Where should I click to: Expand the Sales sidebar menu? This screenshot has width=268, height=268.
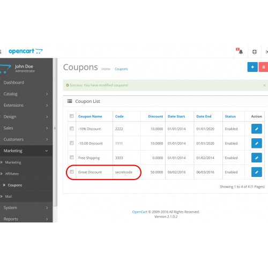[x=26, y=128]
